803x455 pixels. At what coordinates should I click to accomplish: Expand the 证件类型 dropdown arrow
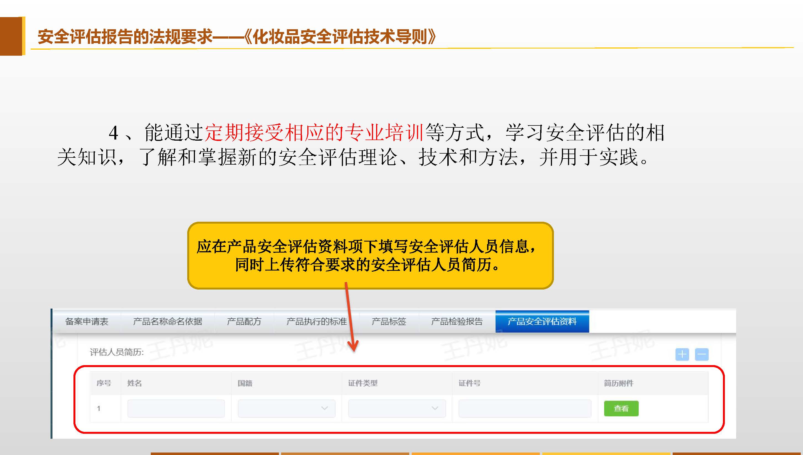435,408
